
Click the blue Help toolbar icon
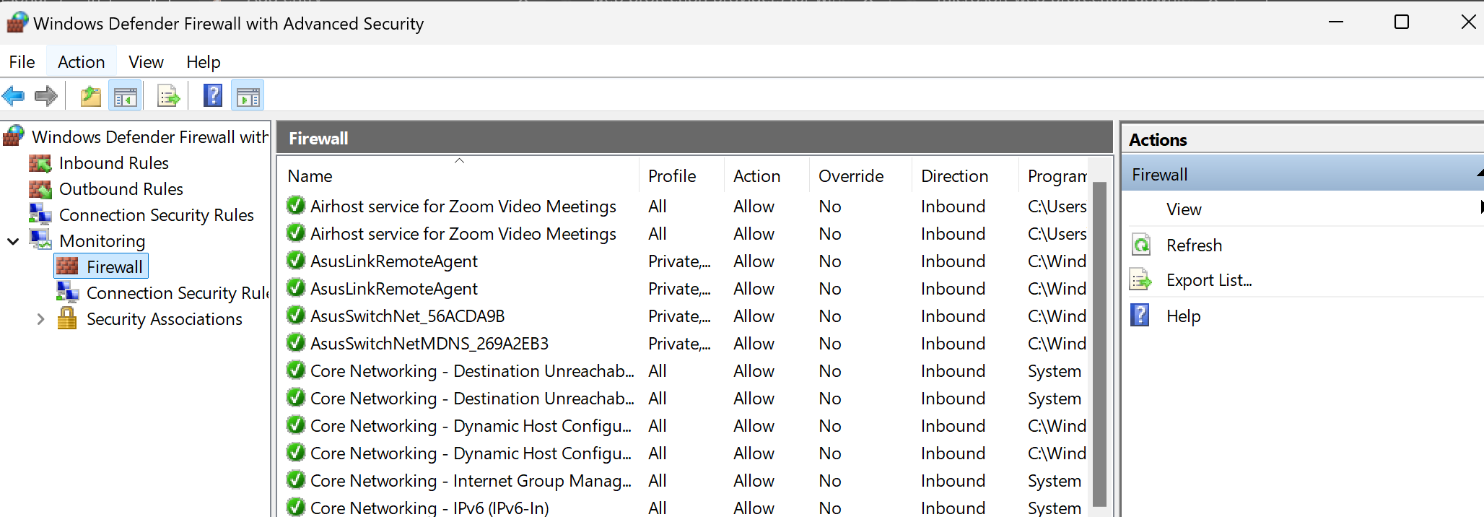213,95
